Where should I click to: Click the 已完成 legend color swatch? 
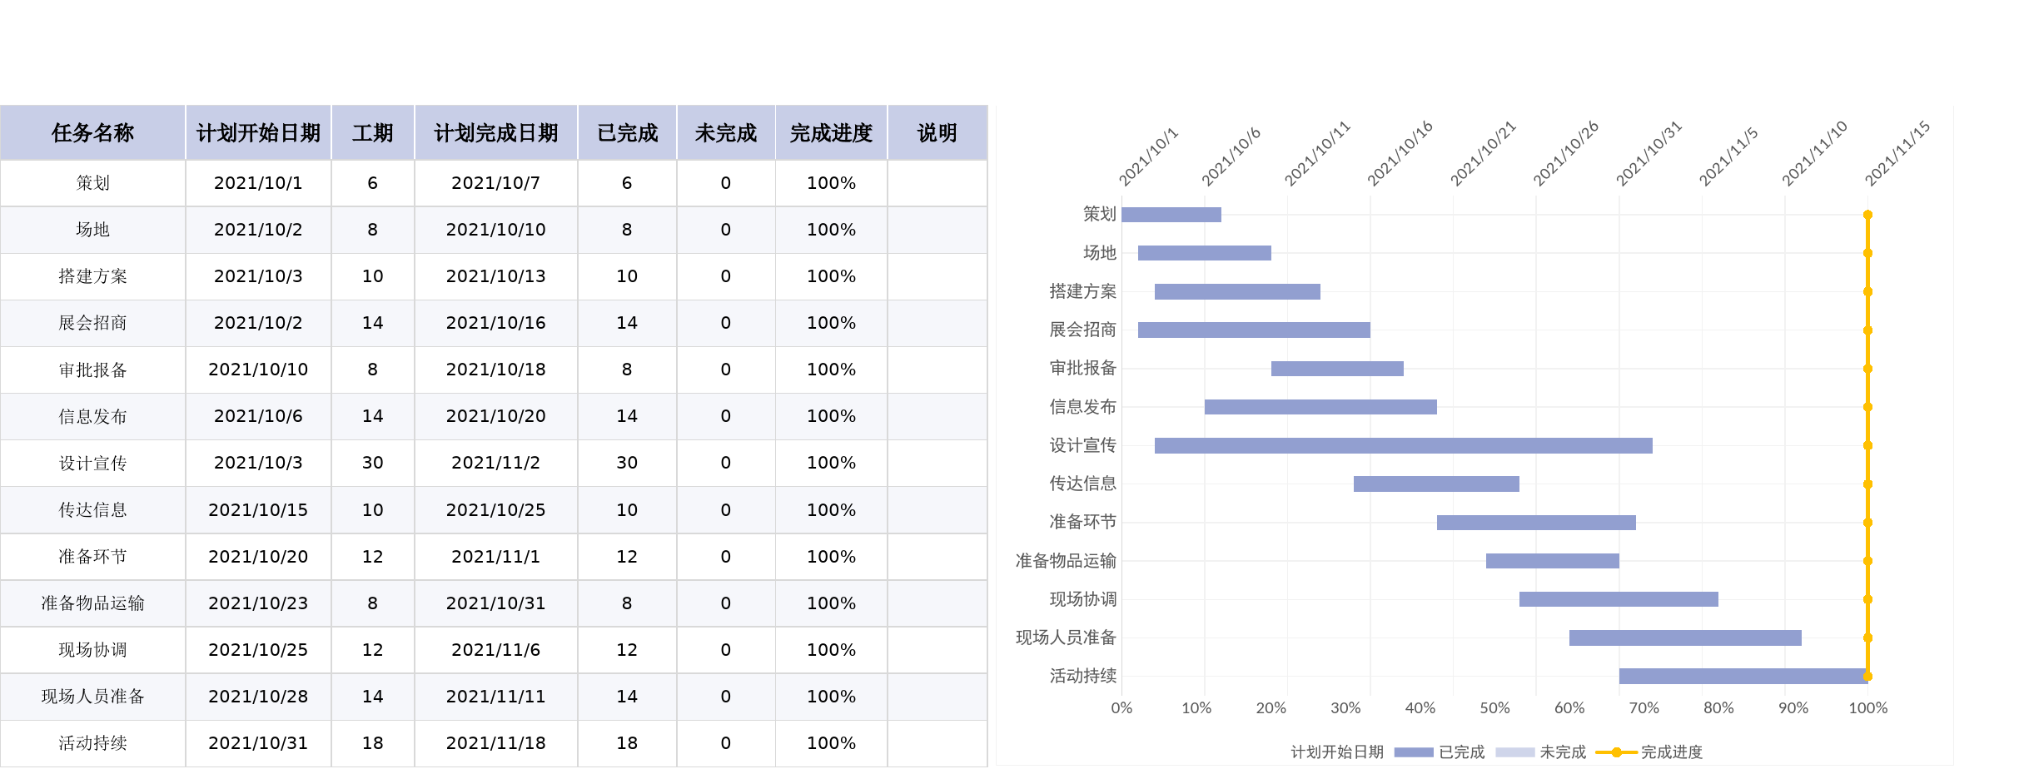[x=1414, y=752]
